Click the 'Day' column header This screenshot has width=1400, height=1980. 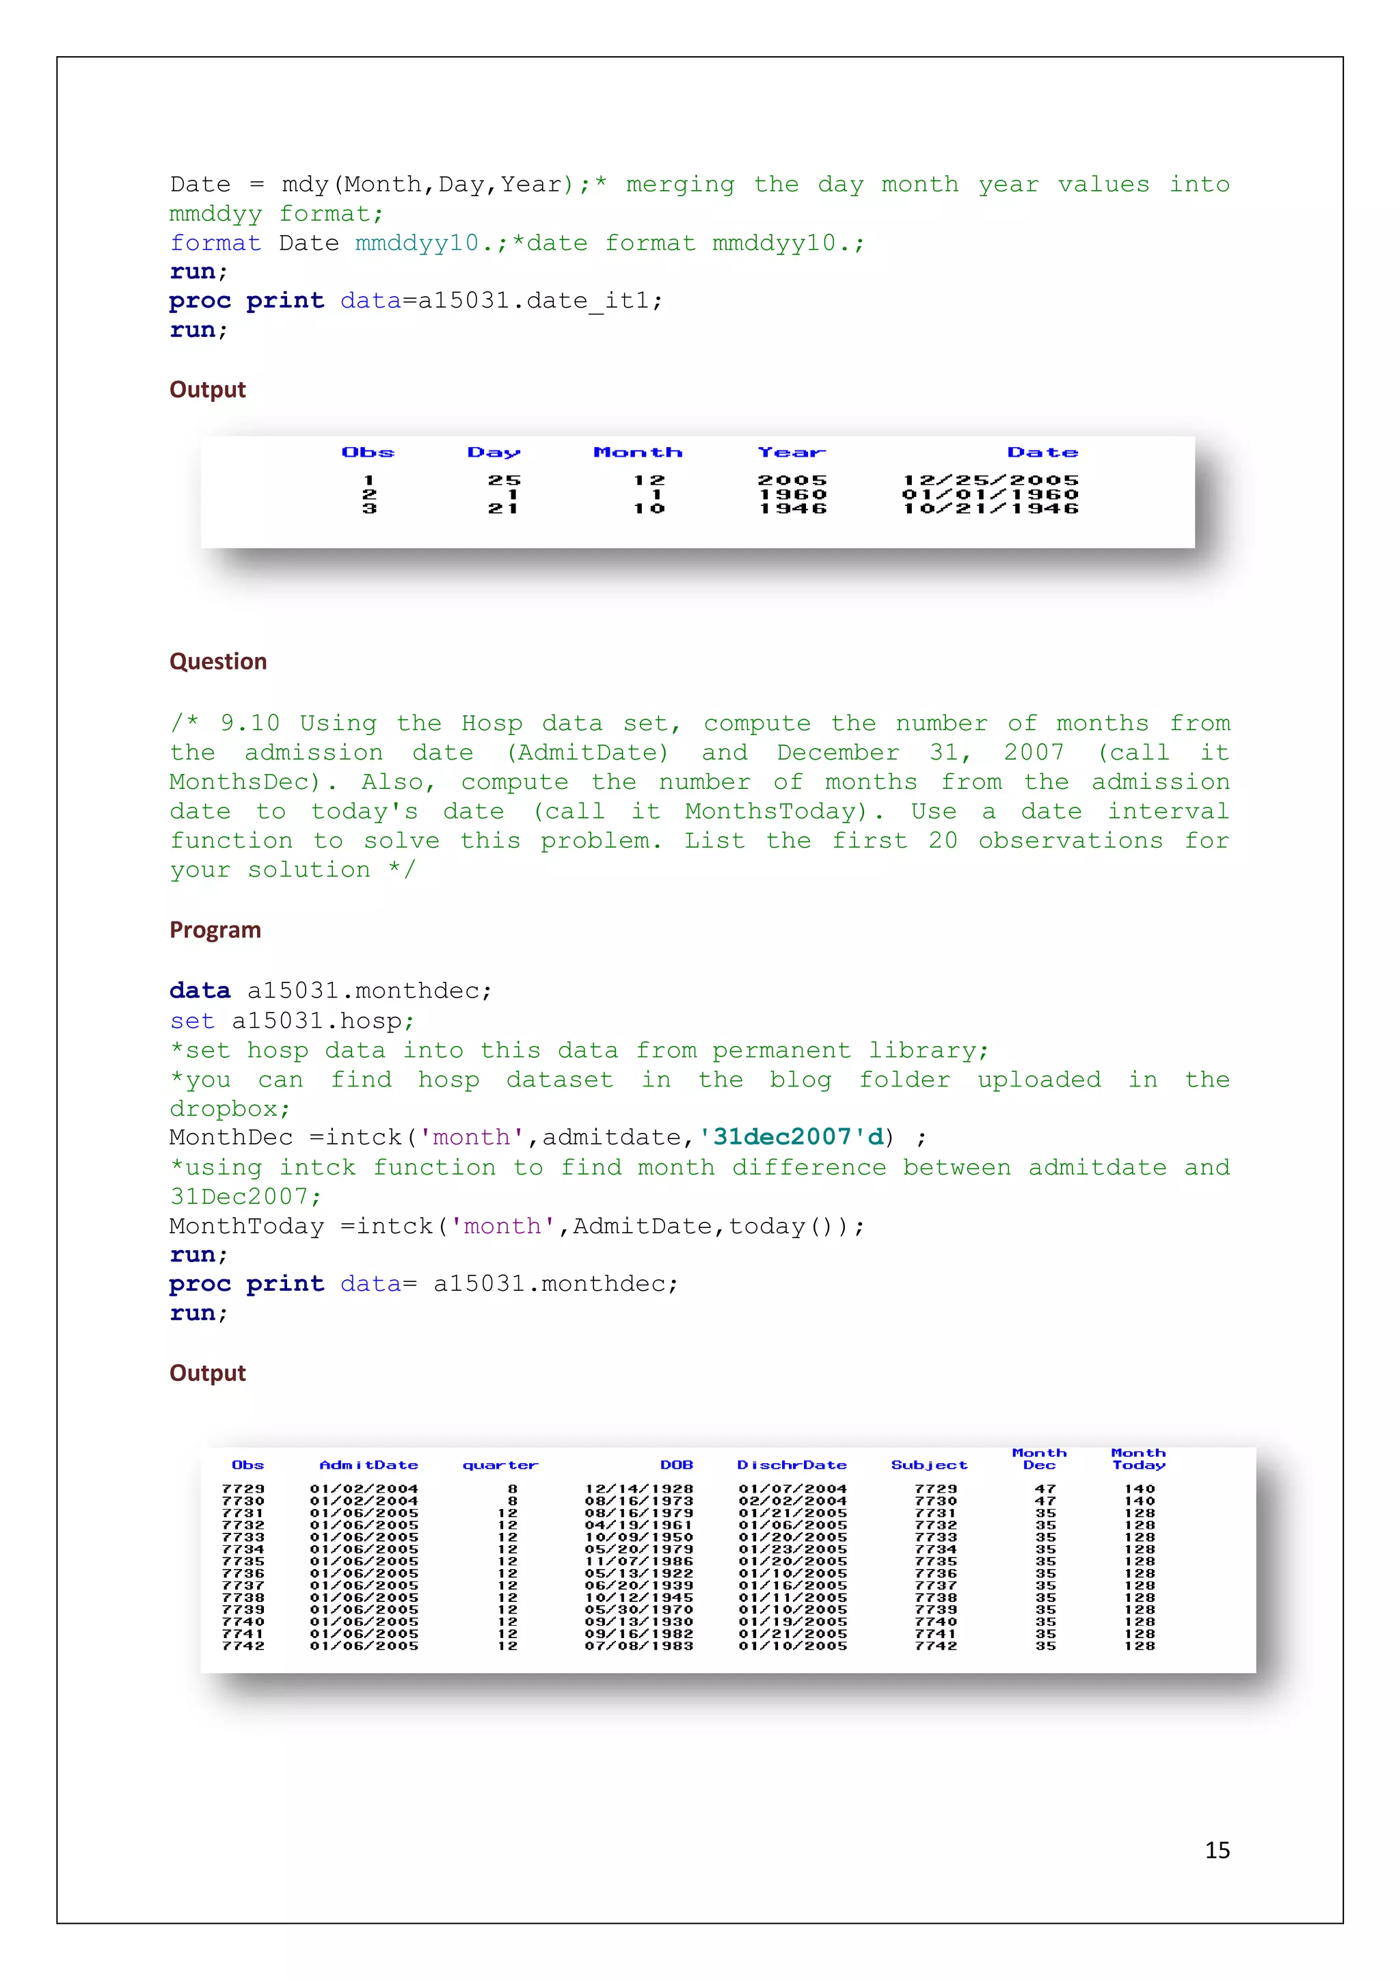point(494,453)
